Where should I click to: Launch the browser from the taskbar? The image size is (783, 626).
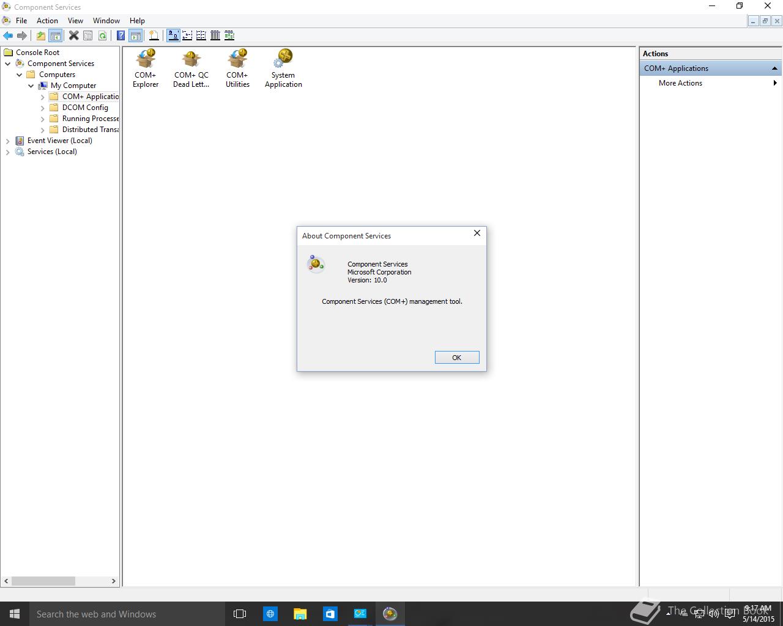click(x=270, y=614)
